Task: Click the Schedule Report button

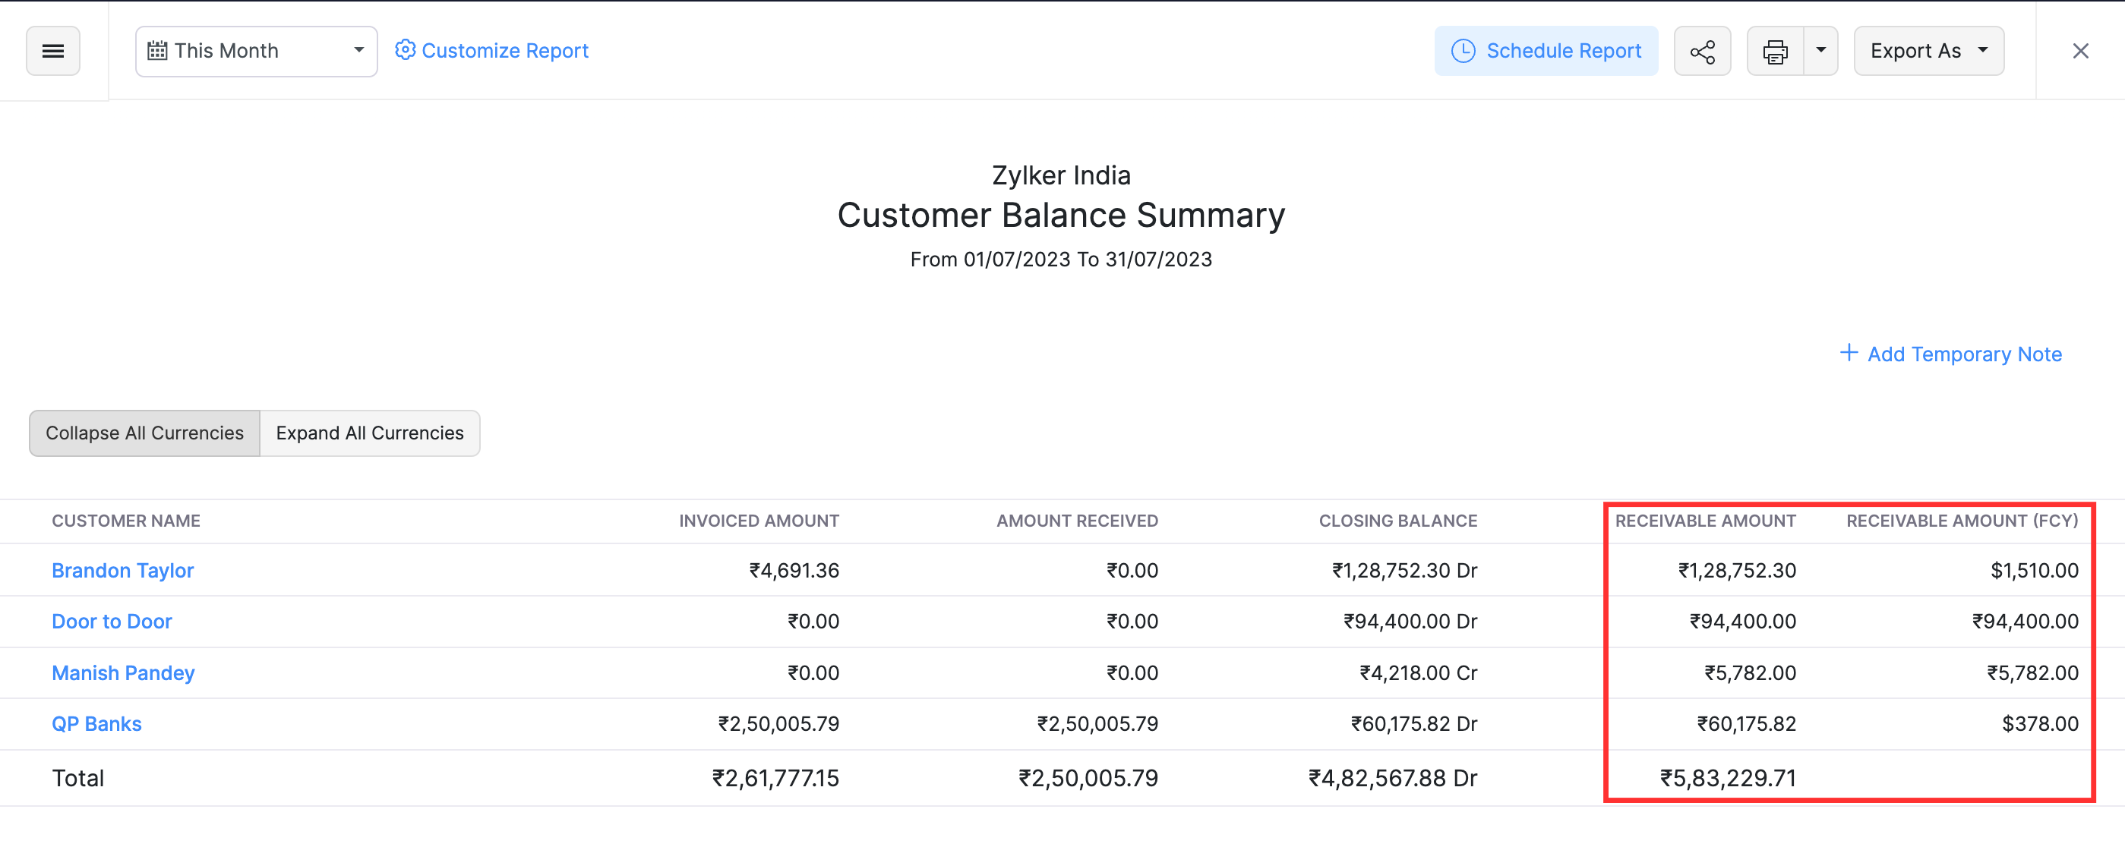Action: tap(1547, 50)
